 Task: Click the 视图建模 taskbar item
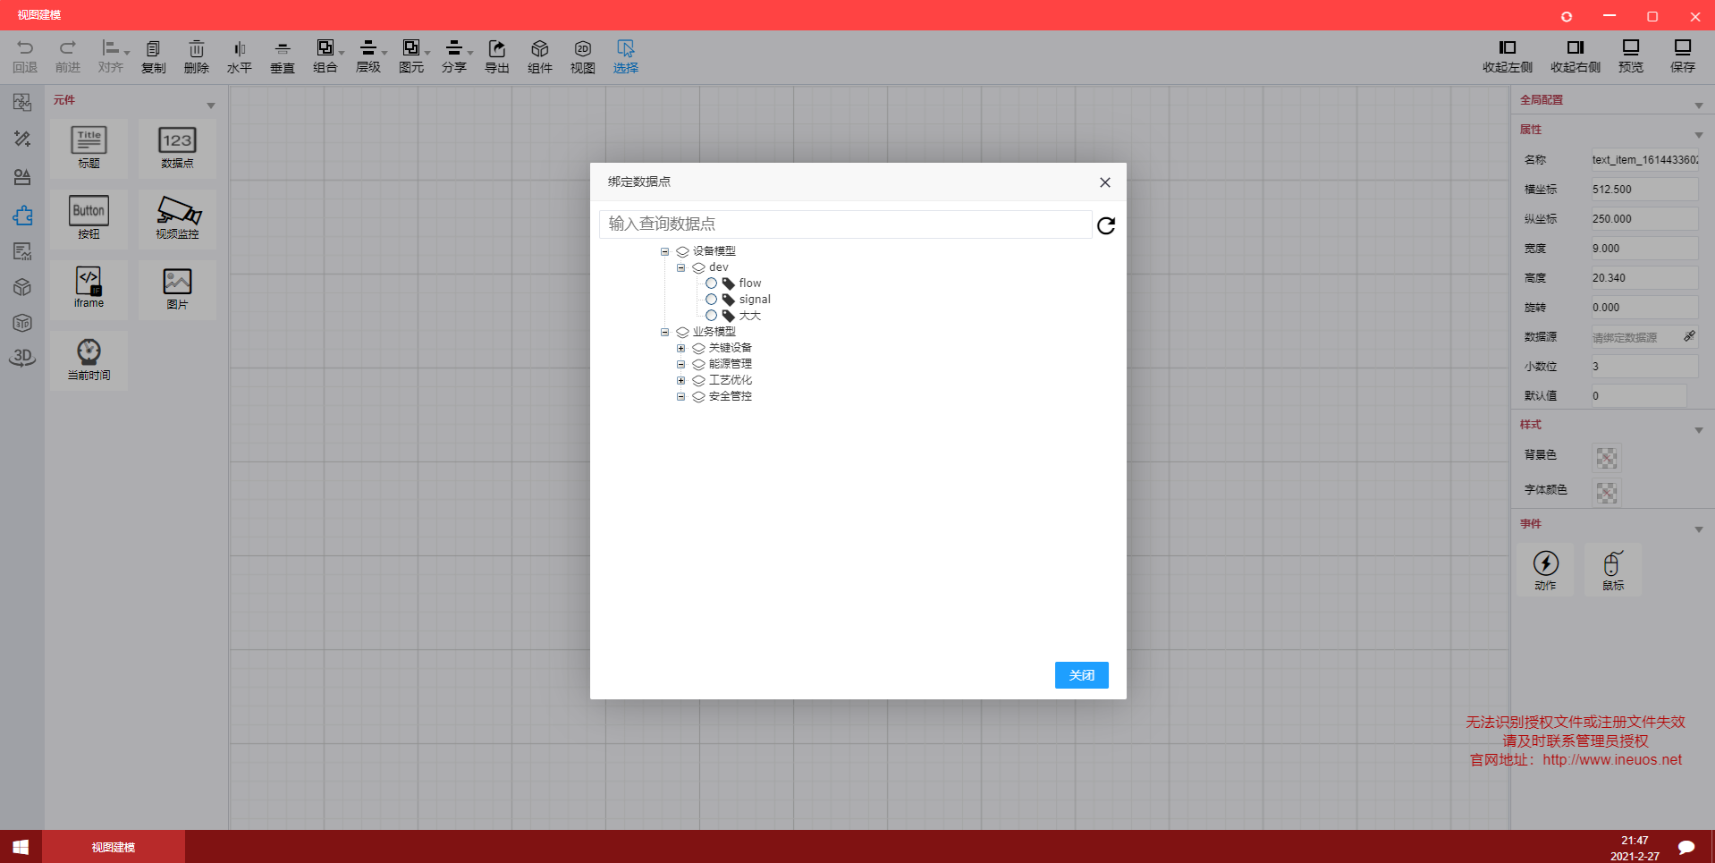point(114,847)
